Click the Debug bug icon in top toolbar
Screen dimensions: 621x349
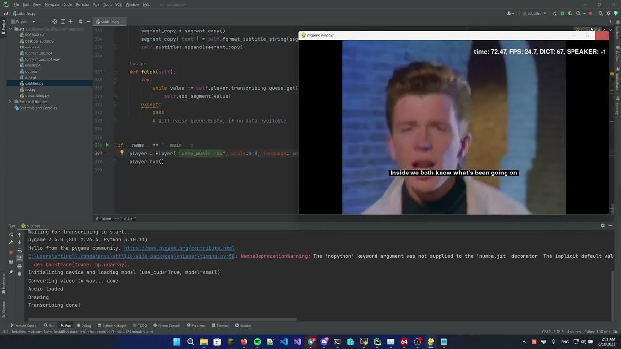pyautogui.click(x=562, y=13)
